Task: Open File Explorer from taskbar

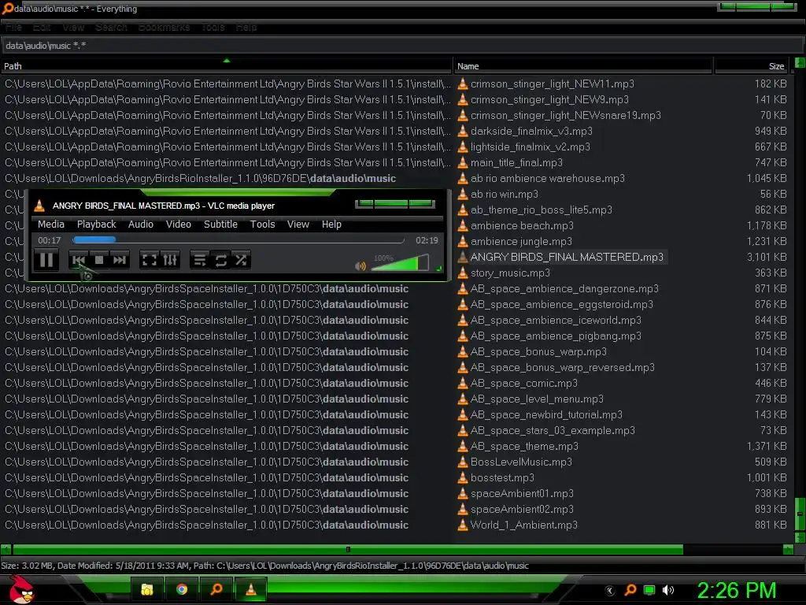Action: click(147, 589)
